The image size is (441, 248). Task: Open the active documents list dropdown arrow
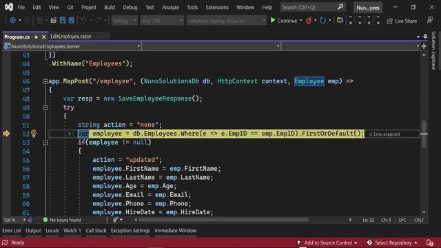pos(418,37)
